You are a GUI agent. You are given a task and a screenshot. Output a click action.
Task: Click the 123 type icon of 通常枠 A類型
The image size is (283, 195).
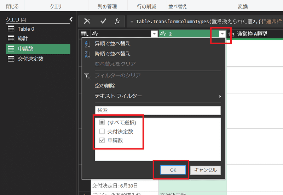tap(231, 34)
